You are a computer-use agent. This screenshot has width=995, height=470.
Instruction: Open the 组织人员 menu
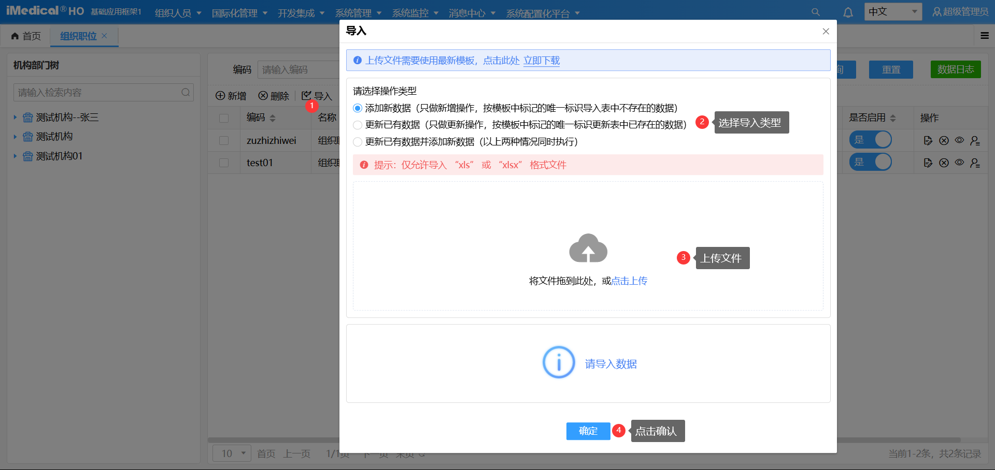click(177, 13)
